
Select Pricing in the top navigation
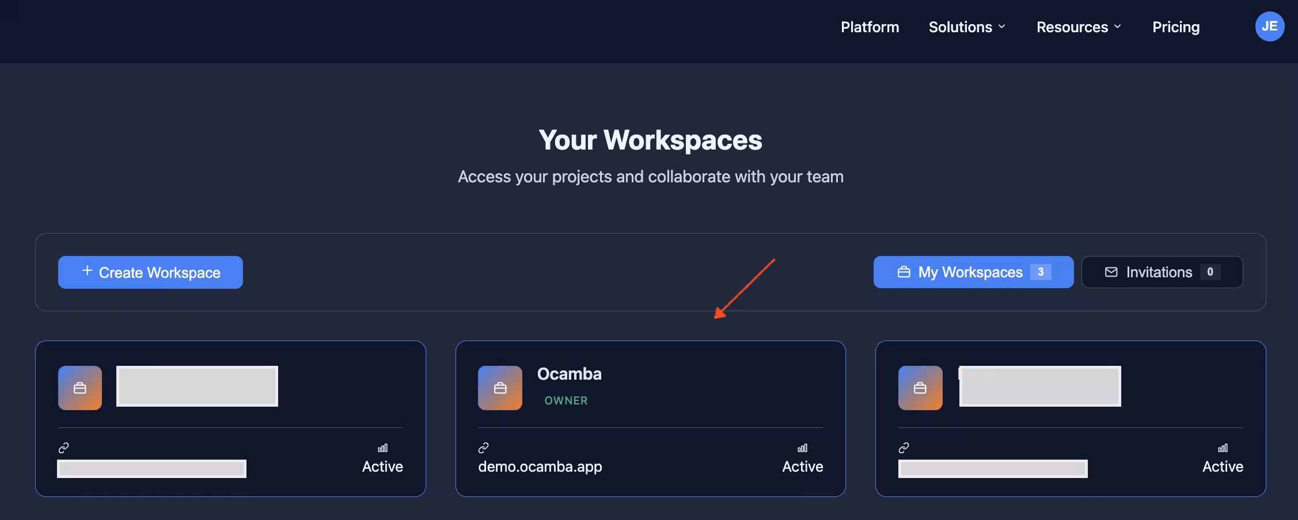(1176, 26)
